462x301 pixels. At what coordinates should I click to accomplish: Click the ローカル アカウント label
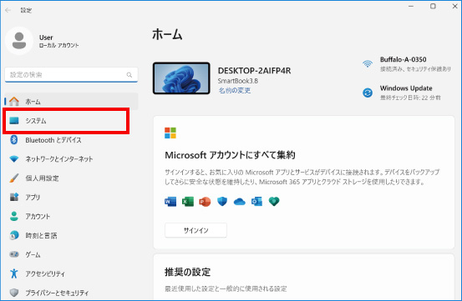point(59,45)
